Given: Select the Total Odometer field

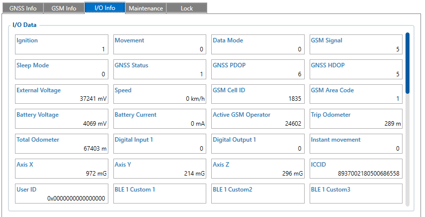Looking at the screenshot, I should click(x=61, y=144).
